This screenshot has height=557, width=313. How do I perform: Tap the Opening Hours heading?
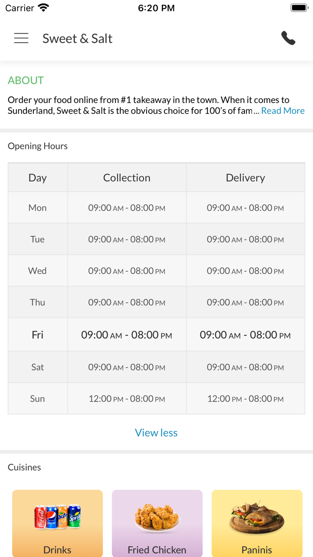[38, 146]
